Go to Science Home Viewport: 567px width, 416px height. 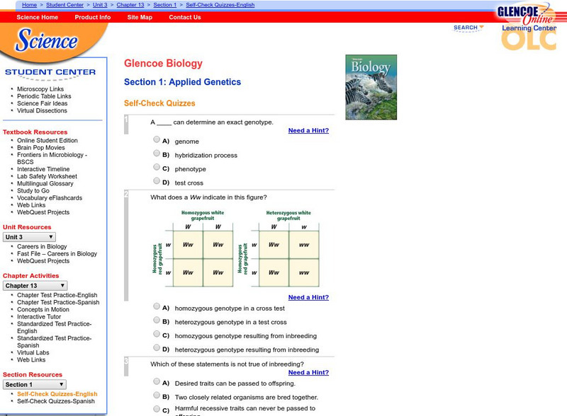[x=38, y=17]
